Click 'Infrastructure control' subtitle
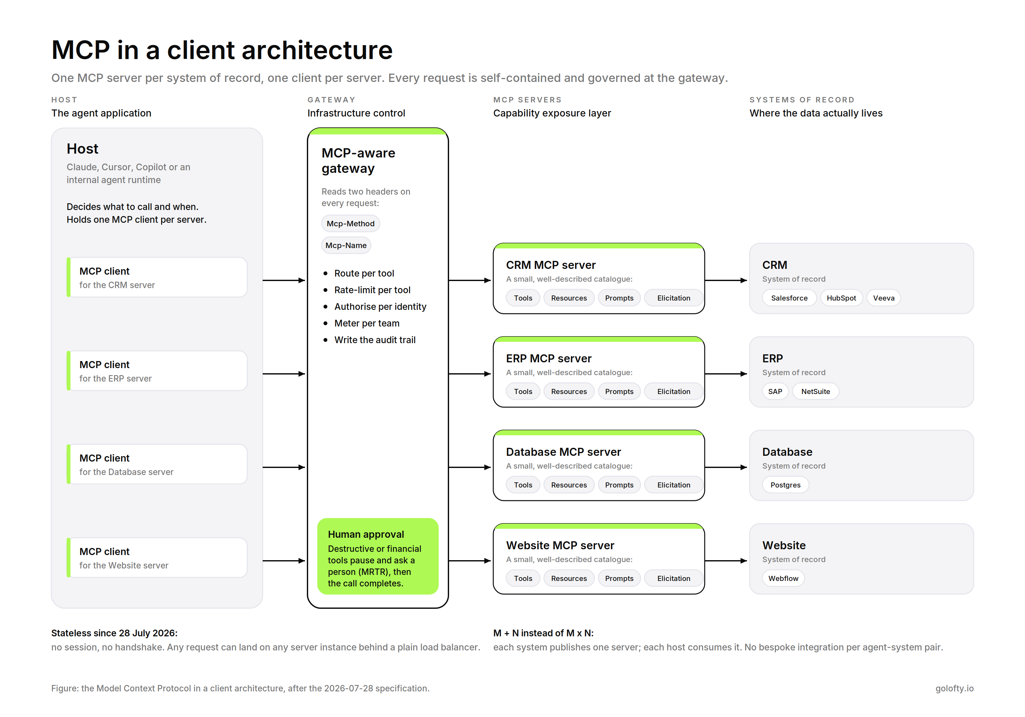This screenshot has height=717, width=1025. click(x=356, y=113)
